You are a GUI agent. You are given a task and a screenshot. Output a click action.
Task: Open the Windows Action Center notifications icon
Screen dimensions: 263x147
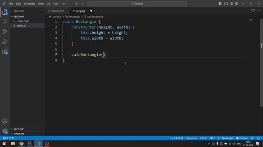click(x=258, y=144)
